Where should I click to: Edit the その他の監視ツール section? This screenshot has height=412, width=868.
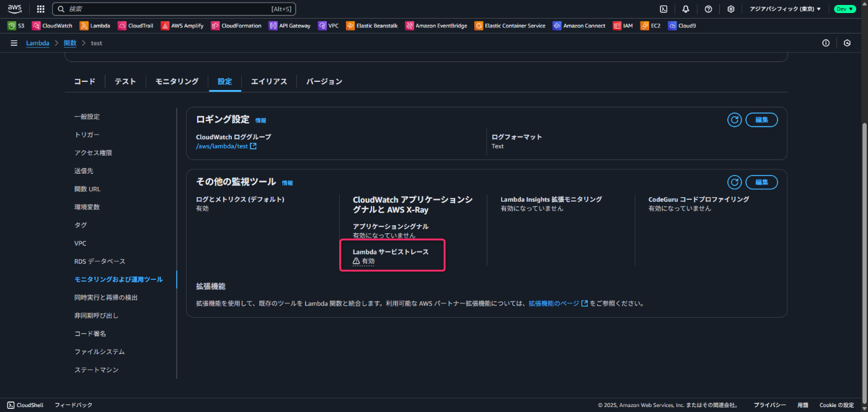click(761, 182)
